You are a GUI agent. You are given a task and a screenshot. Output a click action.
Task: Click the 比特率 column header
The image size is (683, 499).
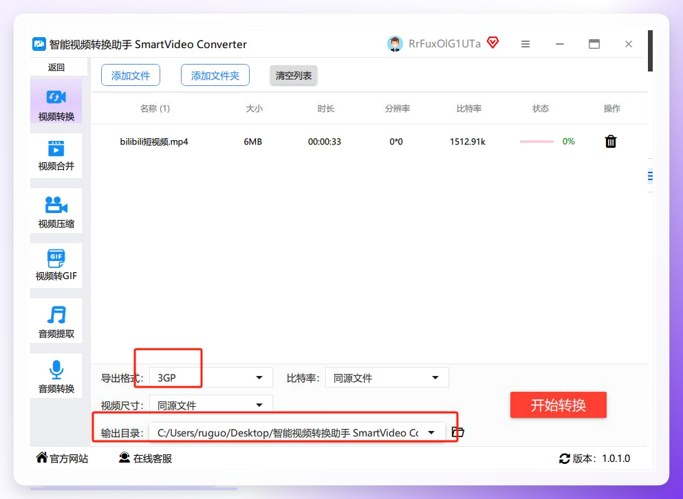pyautogui.click(x=468, y=109)
